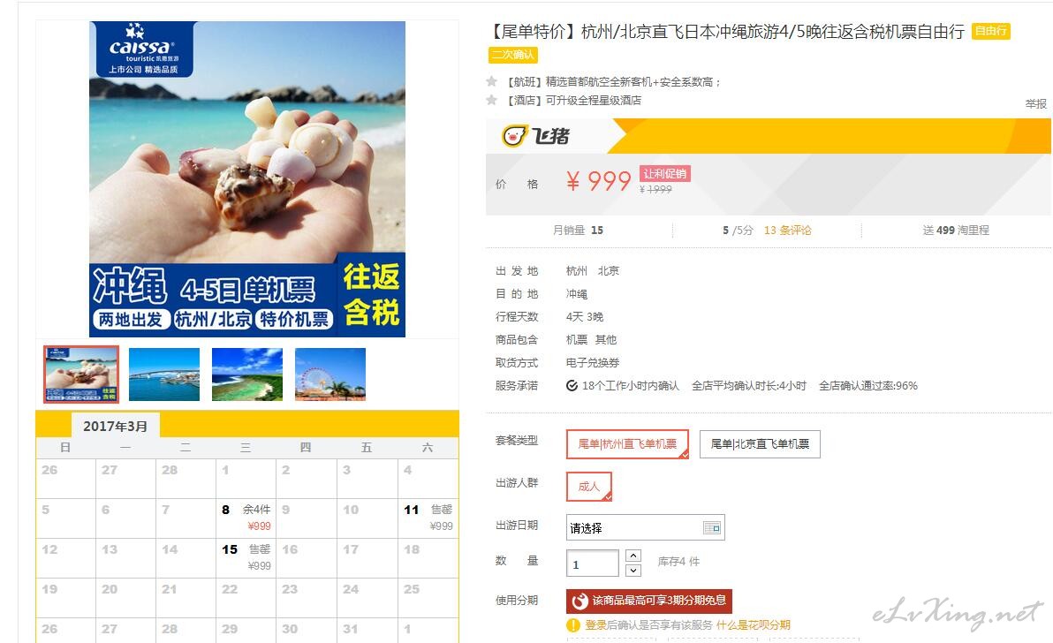Open the 请选择 travel date dropdown
Viewport: 1053px width, 643px height.
[645, 527]
